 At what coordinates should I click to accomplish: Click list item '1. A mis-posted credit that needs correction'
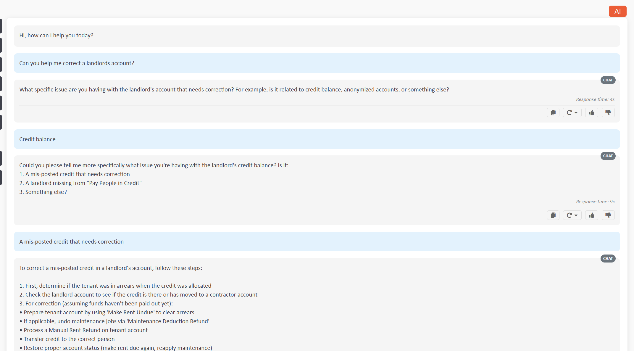(75, 174)
